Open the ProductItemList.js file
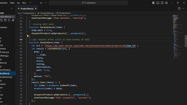This screenshot has height=105, width=187. click(x=6, y=77)
